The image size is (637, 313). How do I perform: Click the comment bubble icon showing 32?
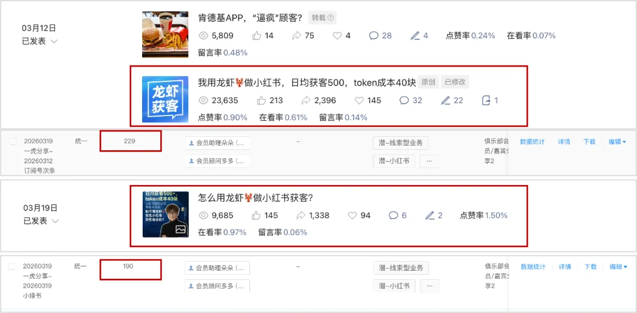[x=404, y=100]
